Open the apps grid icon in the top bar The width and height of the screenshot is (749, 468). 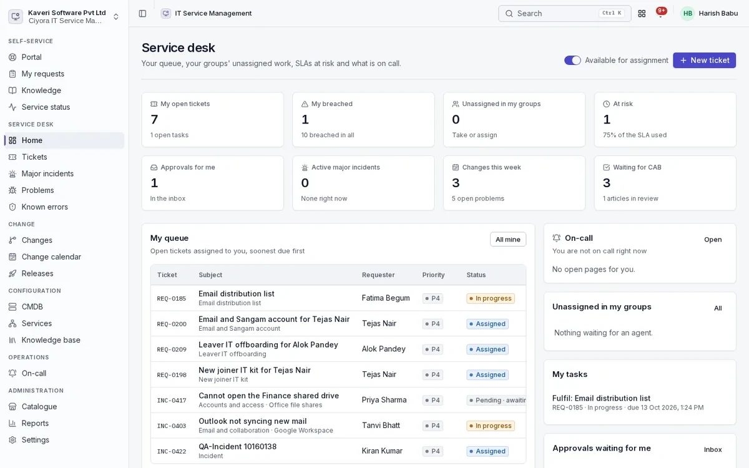pyautogui.click(x=642, y=13)
